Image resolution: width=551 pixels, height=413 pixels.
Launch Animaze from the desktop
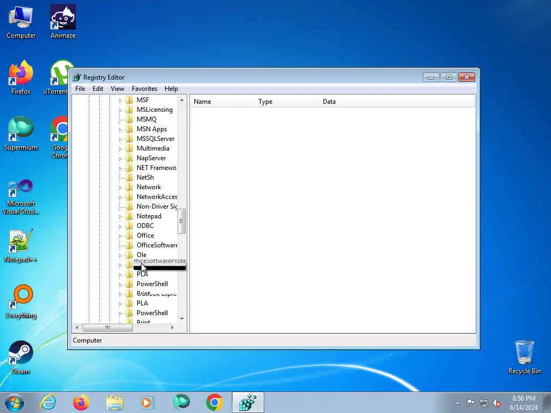tap(63, 22)
